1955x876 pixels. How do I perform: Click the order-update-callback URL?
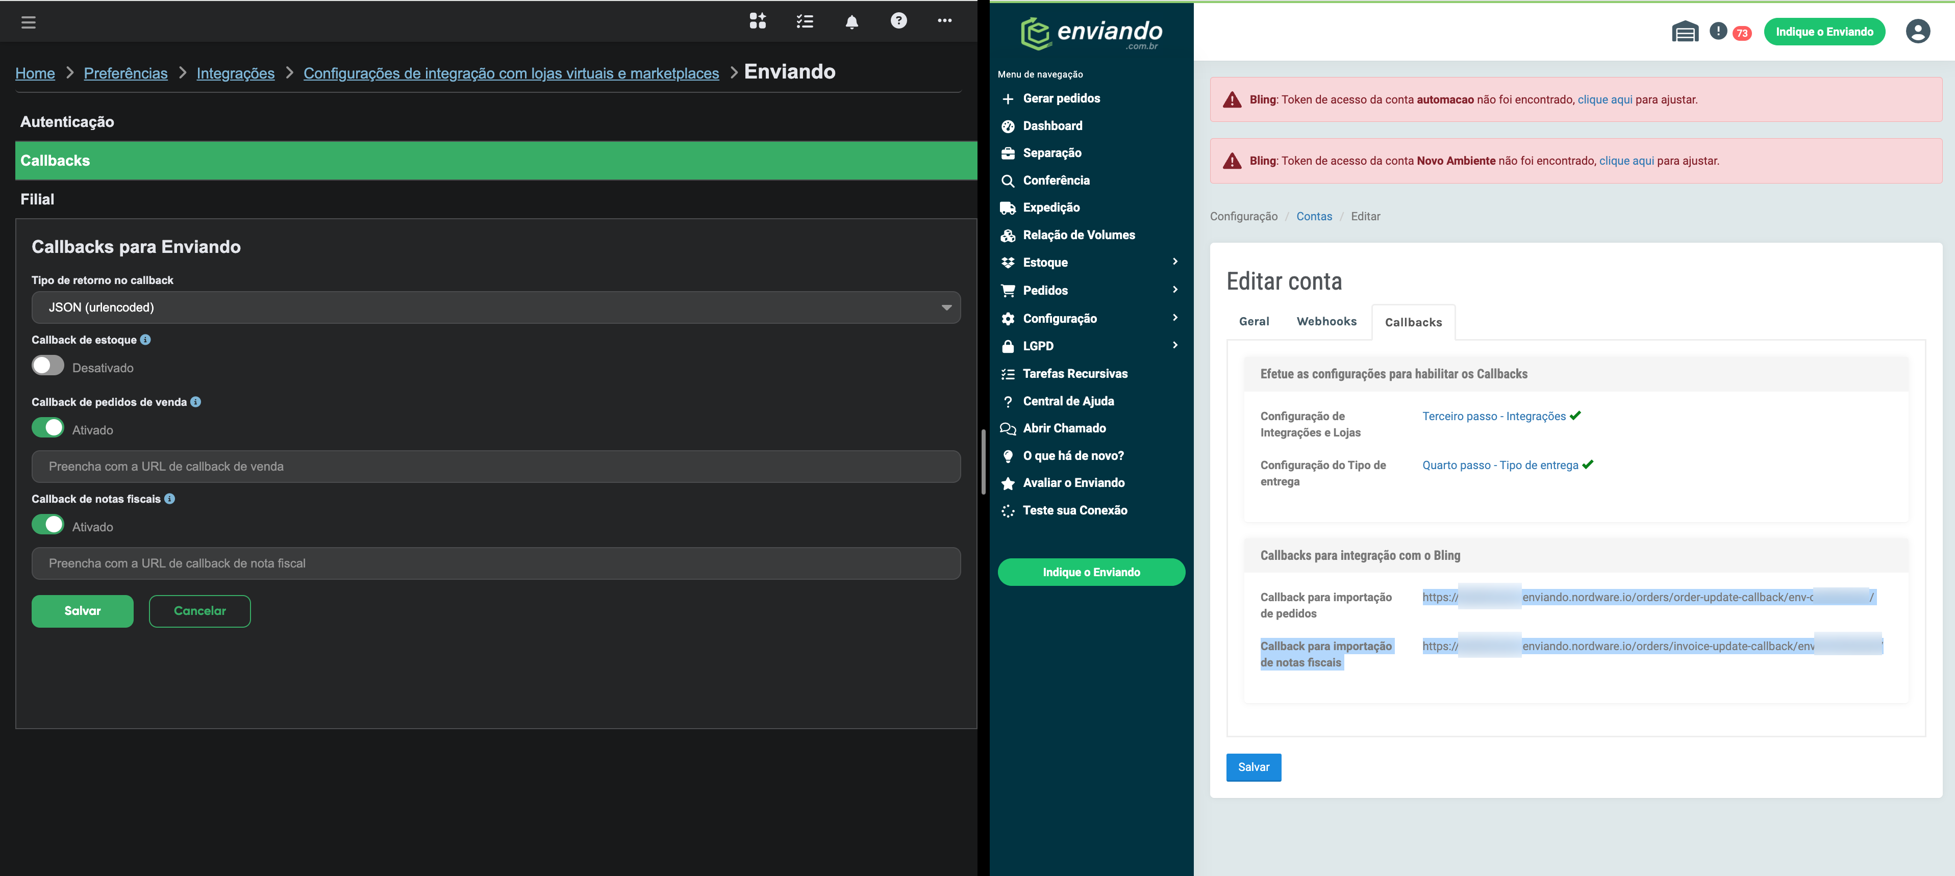(x=1648, y=598)
